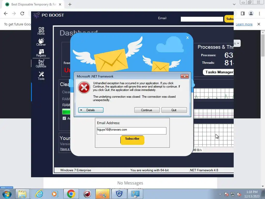
Task: Close the subscribe popup with the X
Action: 187,38
